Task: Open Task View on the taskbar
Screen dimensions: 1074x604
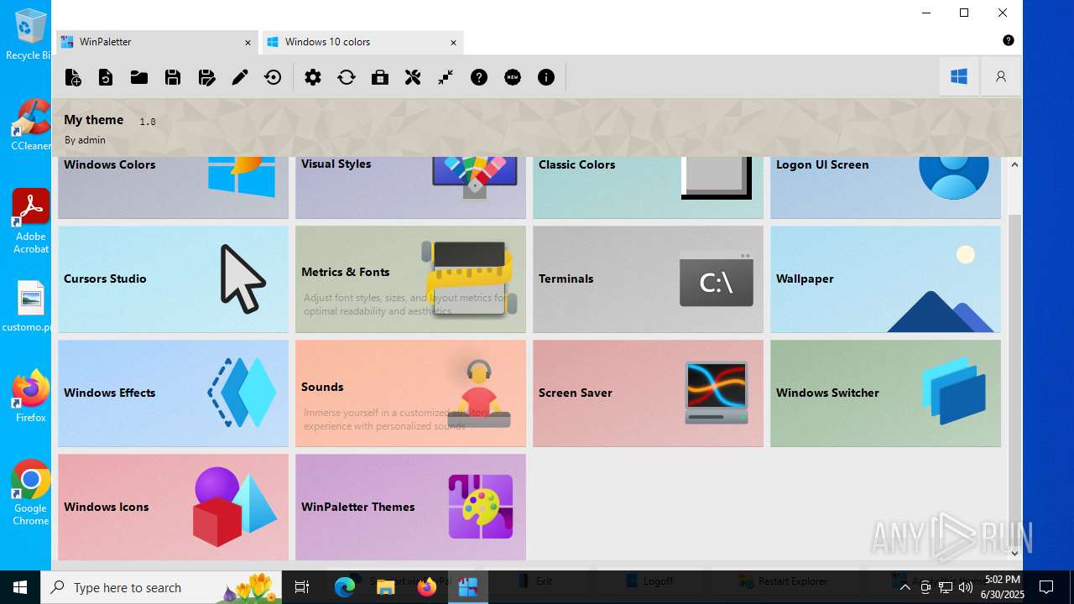Action: coord(303,587)
